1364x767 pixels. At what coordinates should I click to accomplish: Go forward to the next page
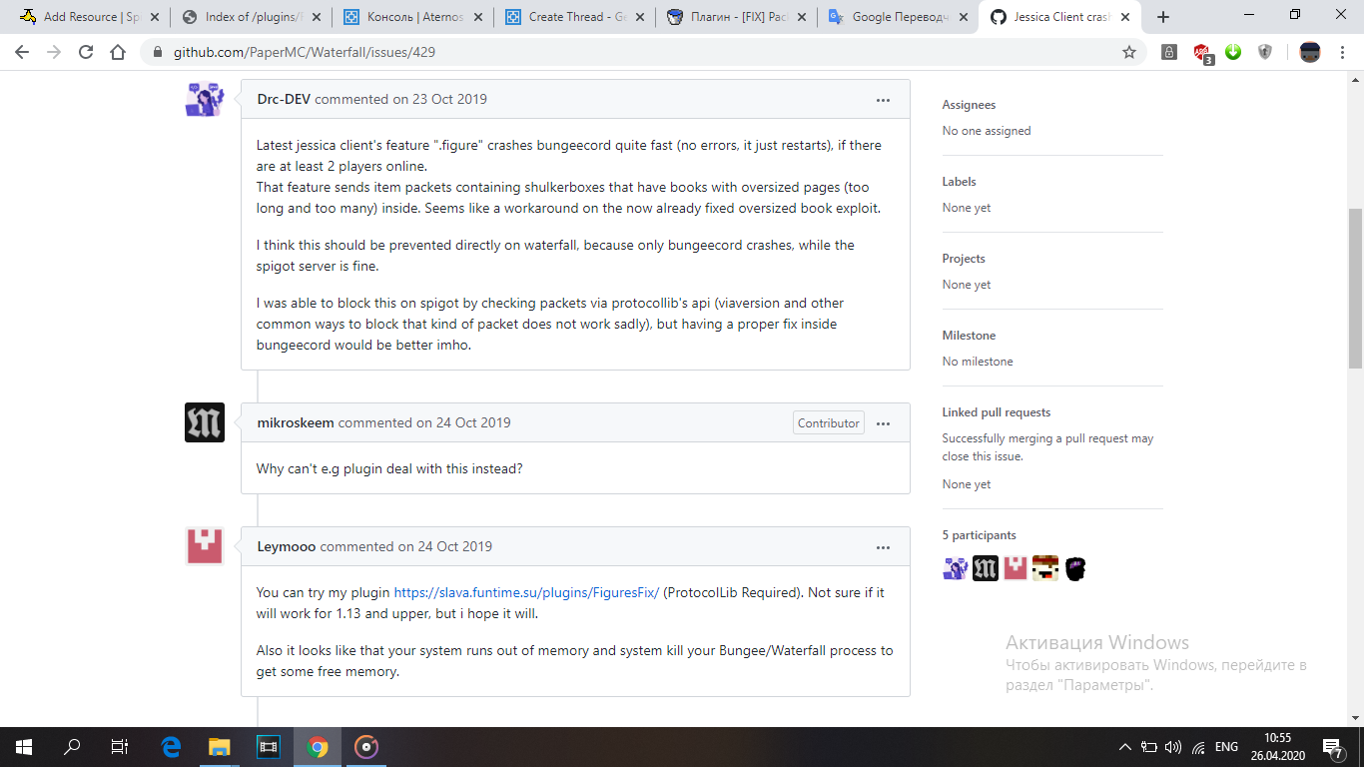pyautogui.click(x=54, y=52)
